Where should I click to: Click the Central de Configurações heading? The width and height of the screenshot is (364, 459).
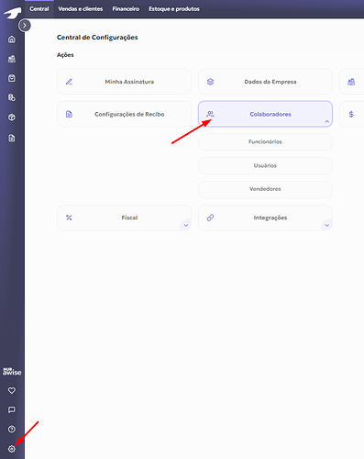pos(97,38)
